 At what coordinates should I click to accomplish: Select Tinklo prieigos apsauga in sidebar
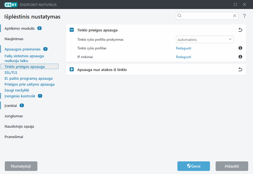pos(30,67)
